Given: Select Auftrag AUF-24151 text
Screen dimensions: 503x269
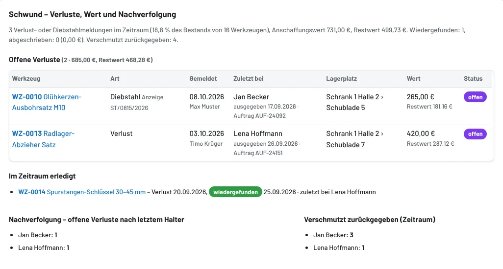Looking at the screenshot, I should click(258, 153).
